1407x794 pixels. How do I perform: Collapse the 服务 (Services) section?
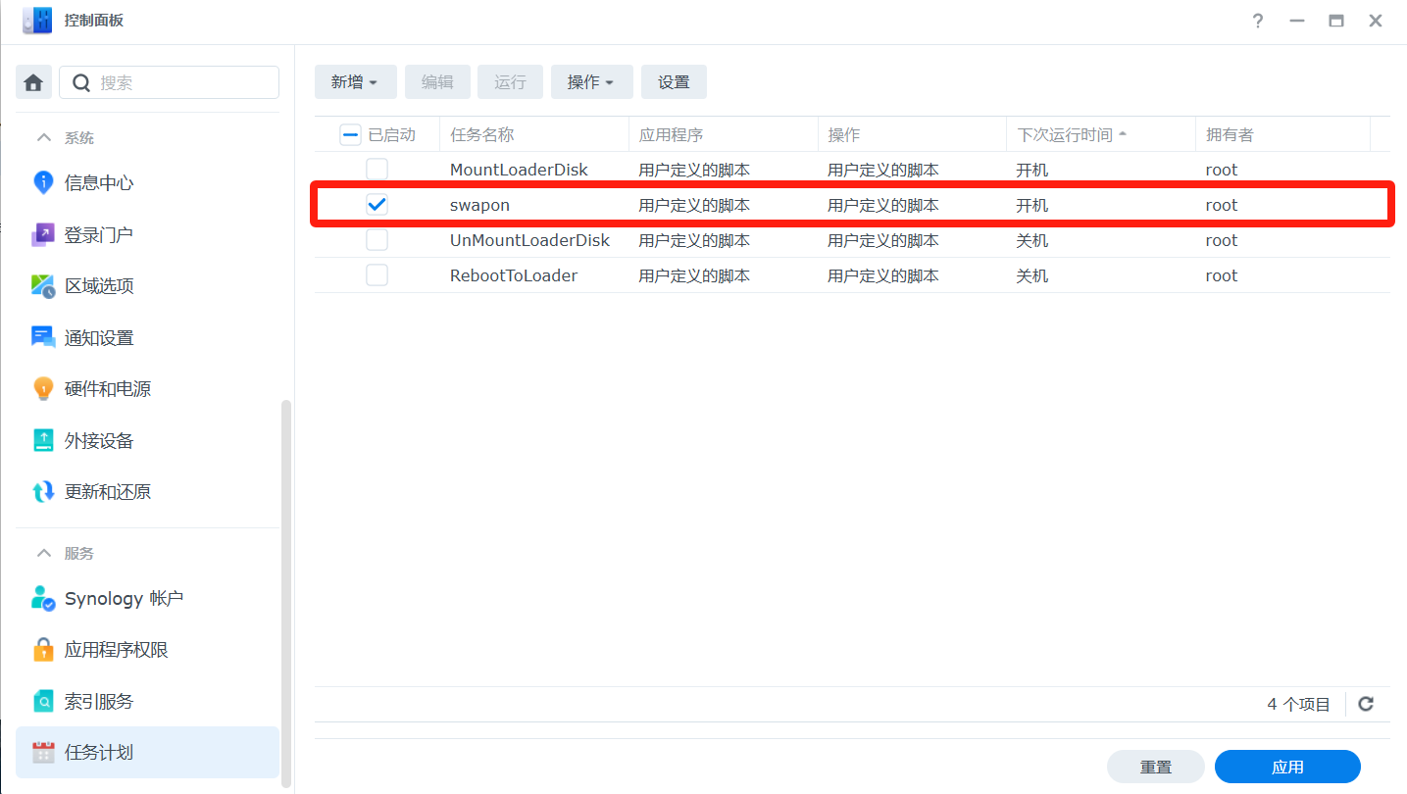44,554
